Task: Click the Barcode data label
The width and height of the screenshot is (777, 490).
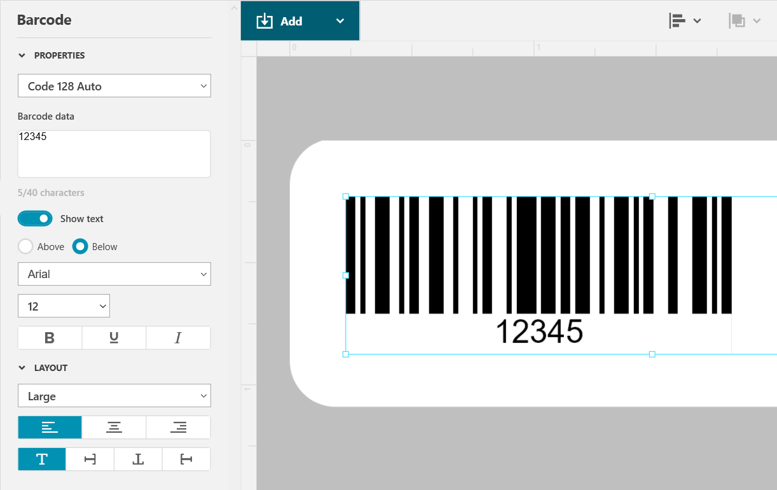Action: (x=46, y=116)
